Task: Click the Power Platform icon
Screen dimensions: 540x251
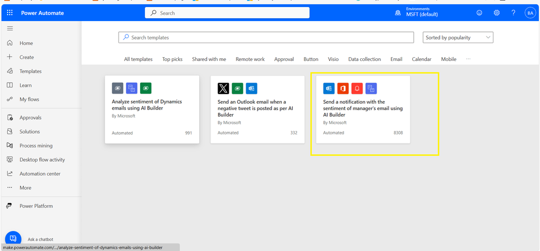Action: 10,206
